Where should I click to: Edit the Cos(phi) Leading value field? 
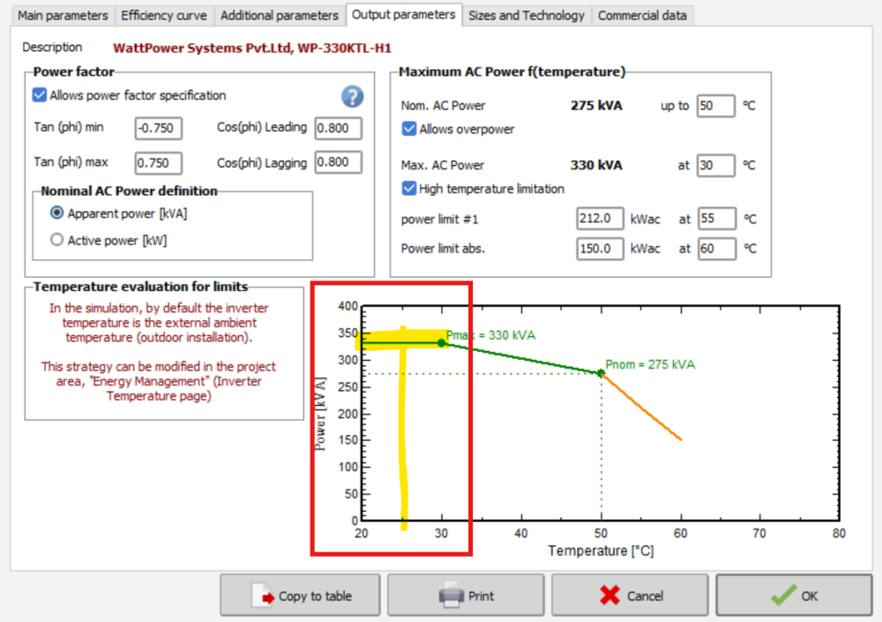[338, 129]
